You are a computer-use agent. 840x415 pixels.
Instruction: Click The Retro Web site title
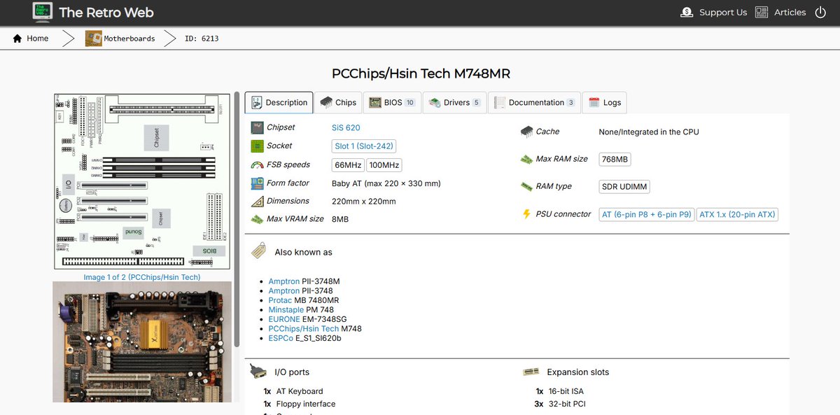click(x=106, y=12)
